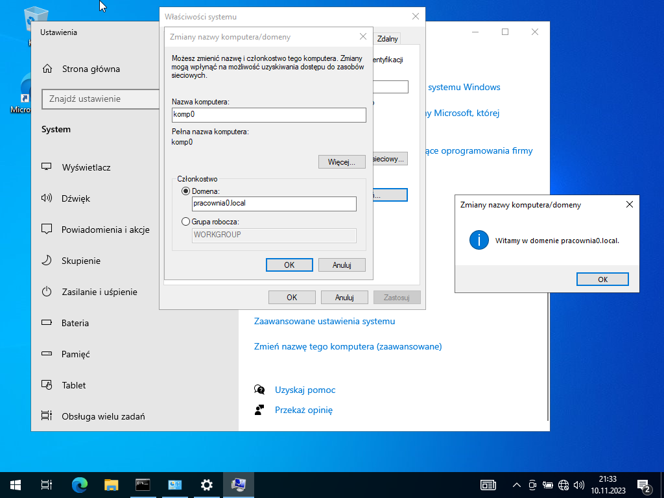Click the Obsługa wielu zadań icon
Viewport: 664px width, 498px height.
tap(47, 416)
